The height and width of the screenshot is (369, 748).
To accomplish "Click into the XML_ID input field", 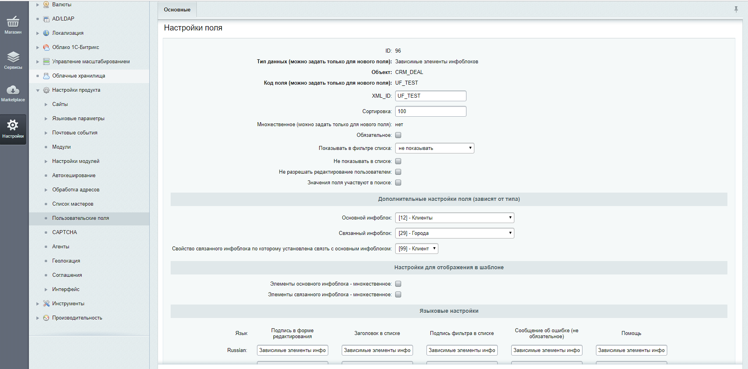I will 431,96.
